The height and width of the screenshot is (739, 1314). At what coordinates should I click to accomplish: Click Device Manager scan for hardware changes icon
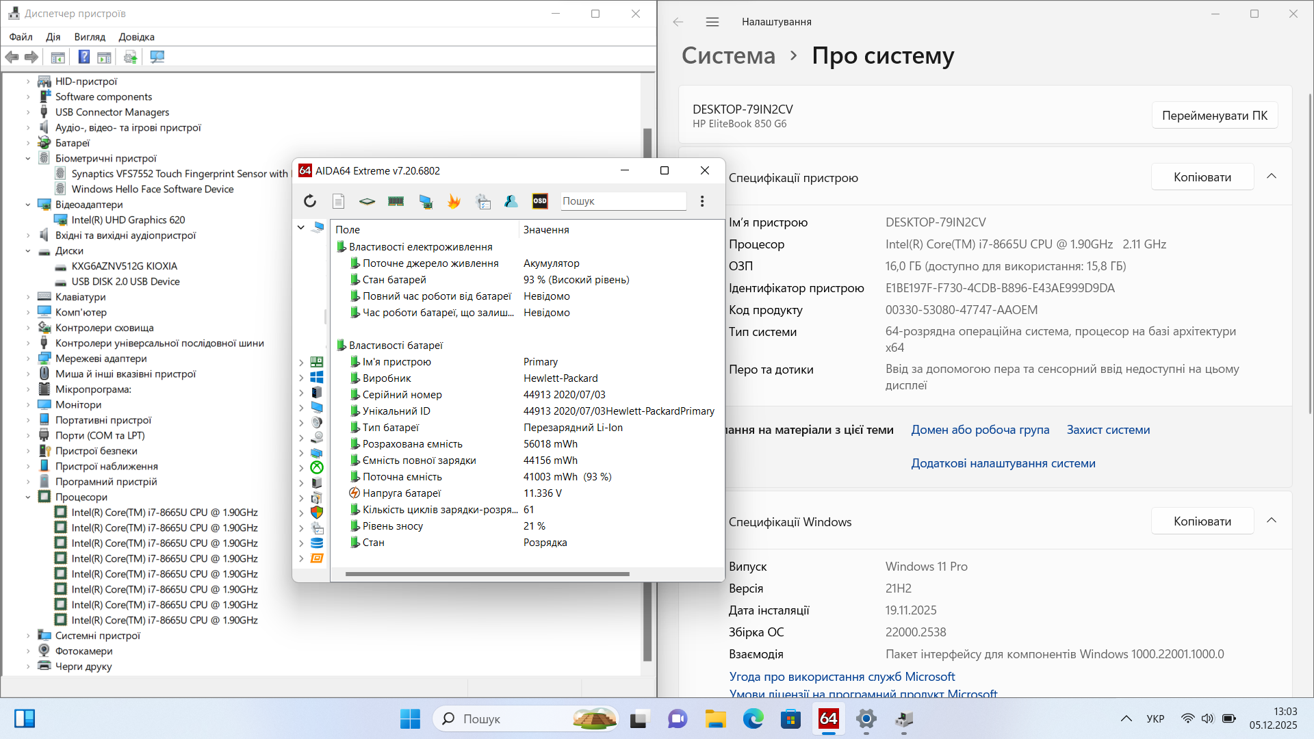(x=157, y=57)
